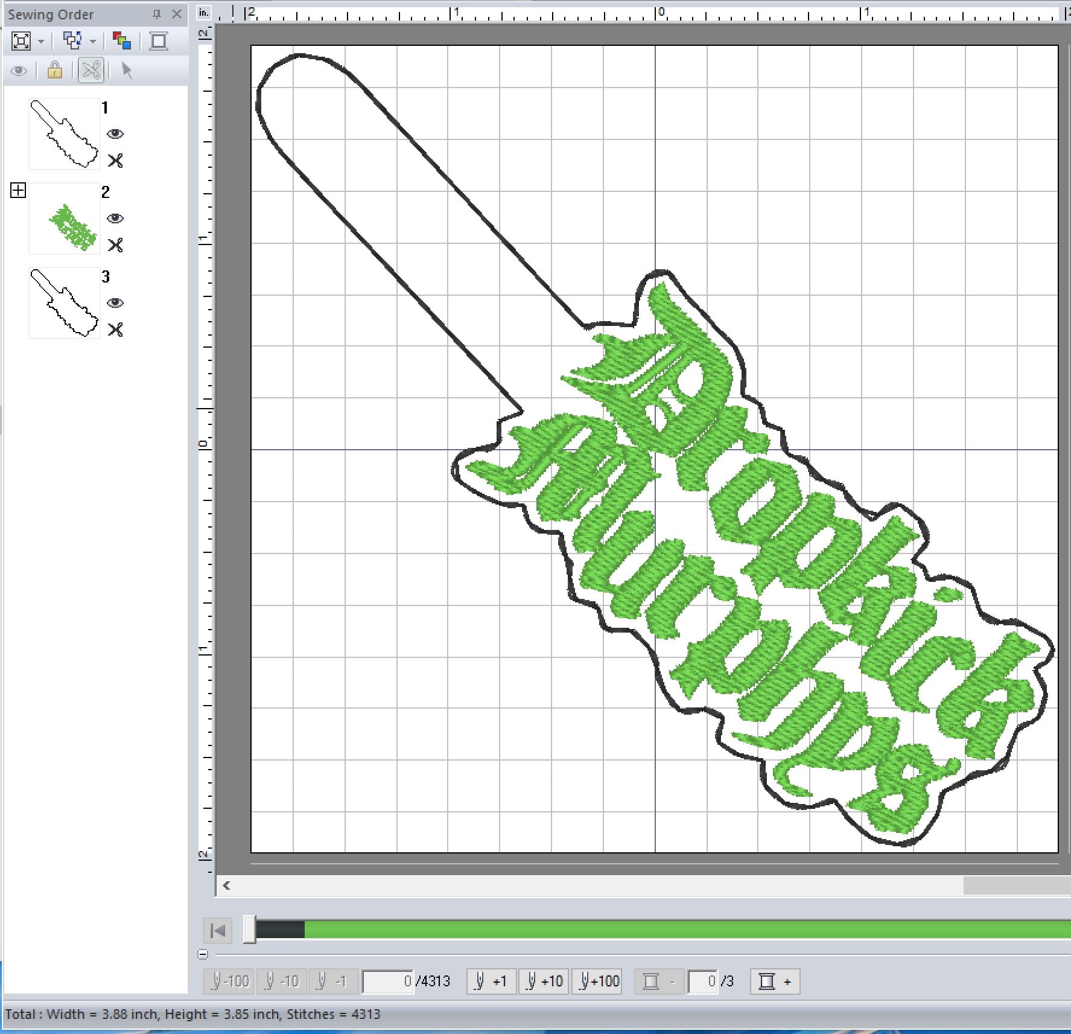The image size is (1071, 1034).
Task: Click the -1 stitch button
Action: click(x=334, y=981)
